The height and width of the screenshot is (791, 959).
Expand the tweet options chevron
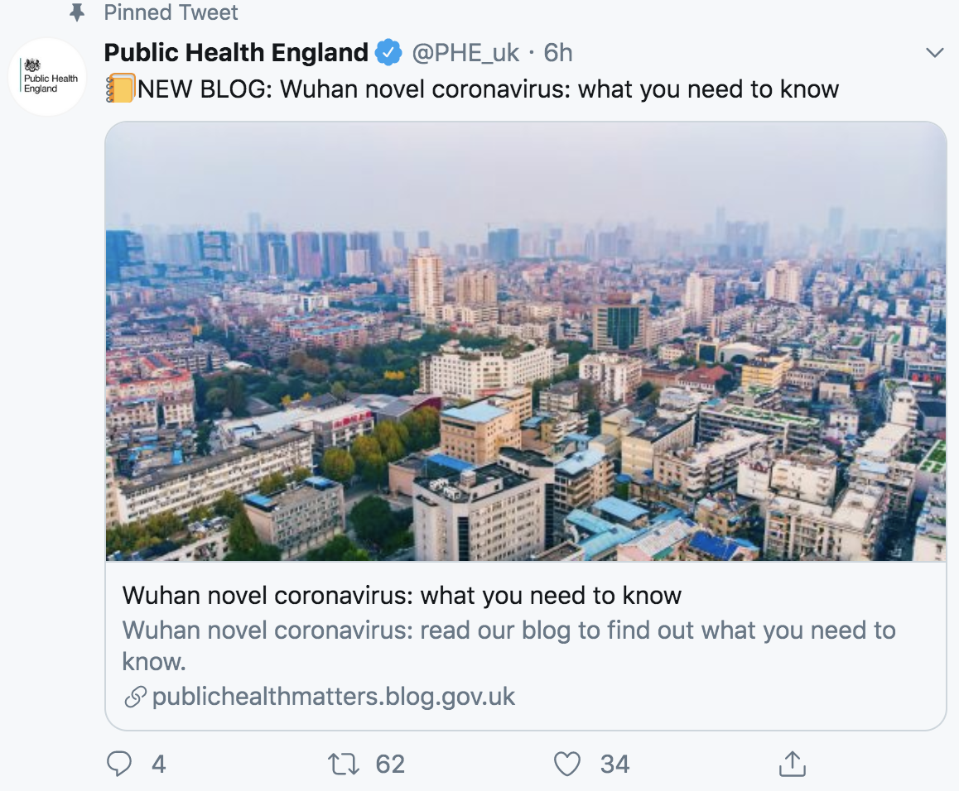point(934,53)
